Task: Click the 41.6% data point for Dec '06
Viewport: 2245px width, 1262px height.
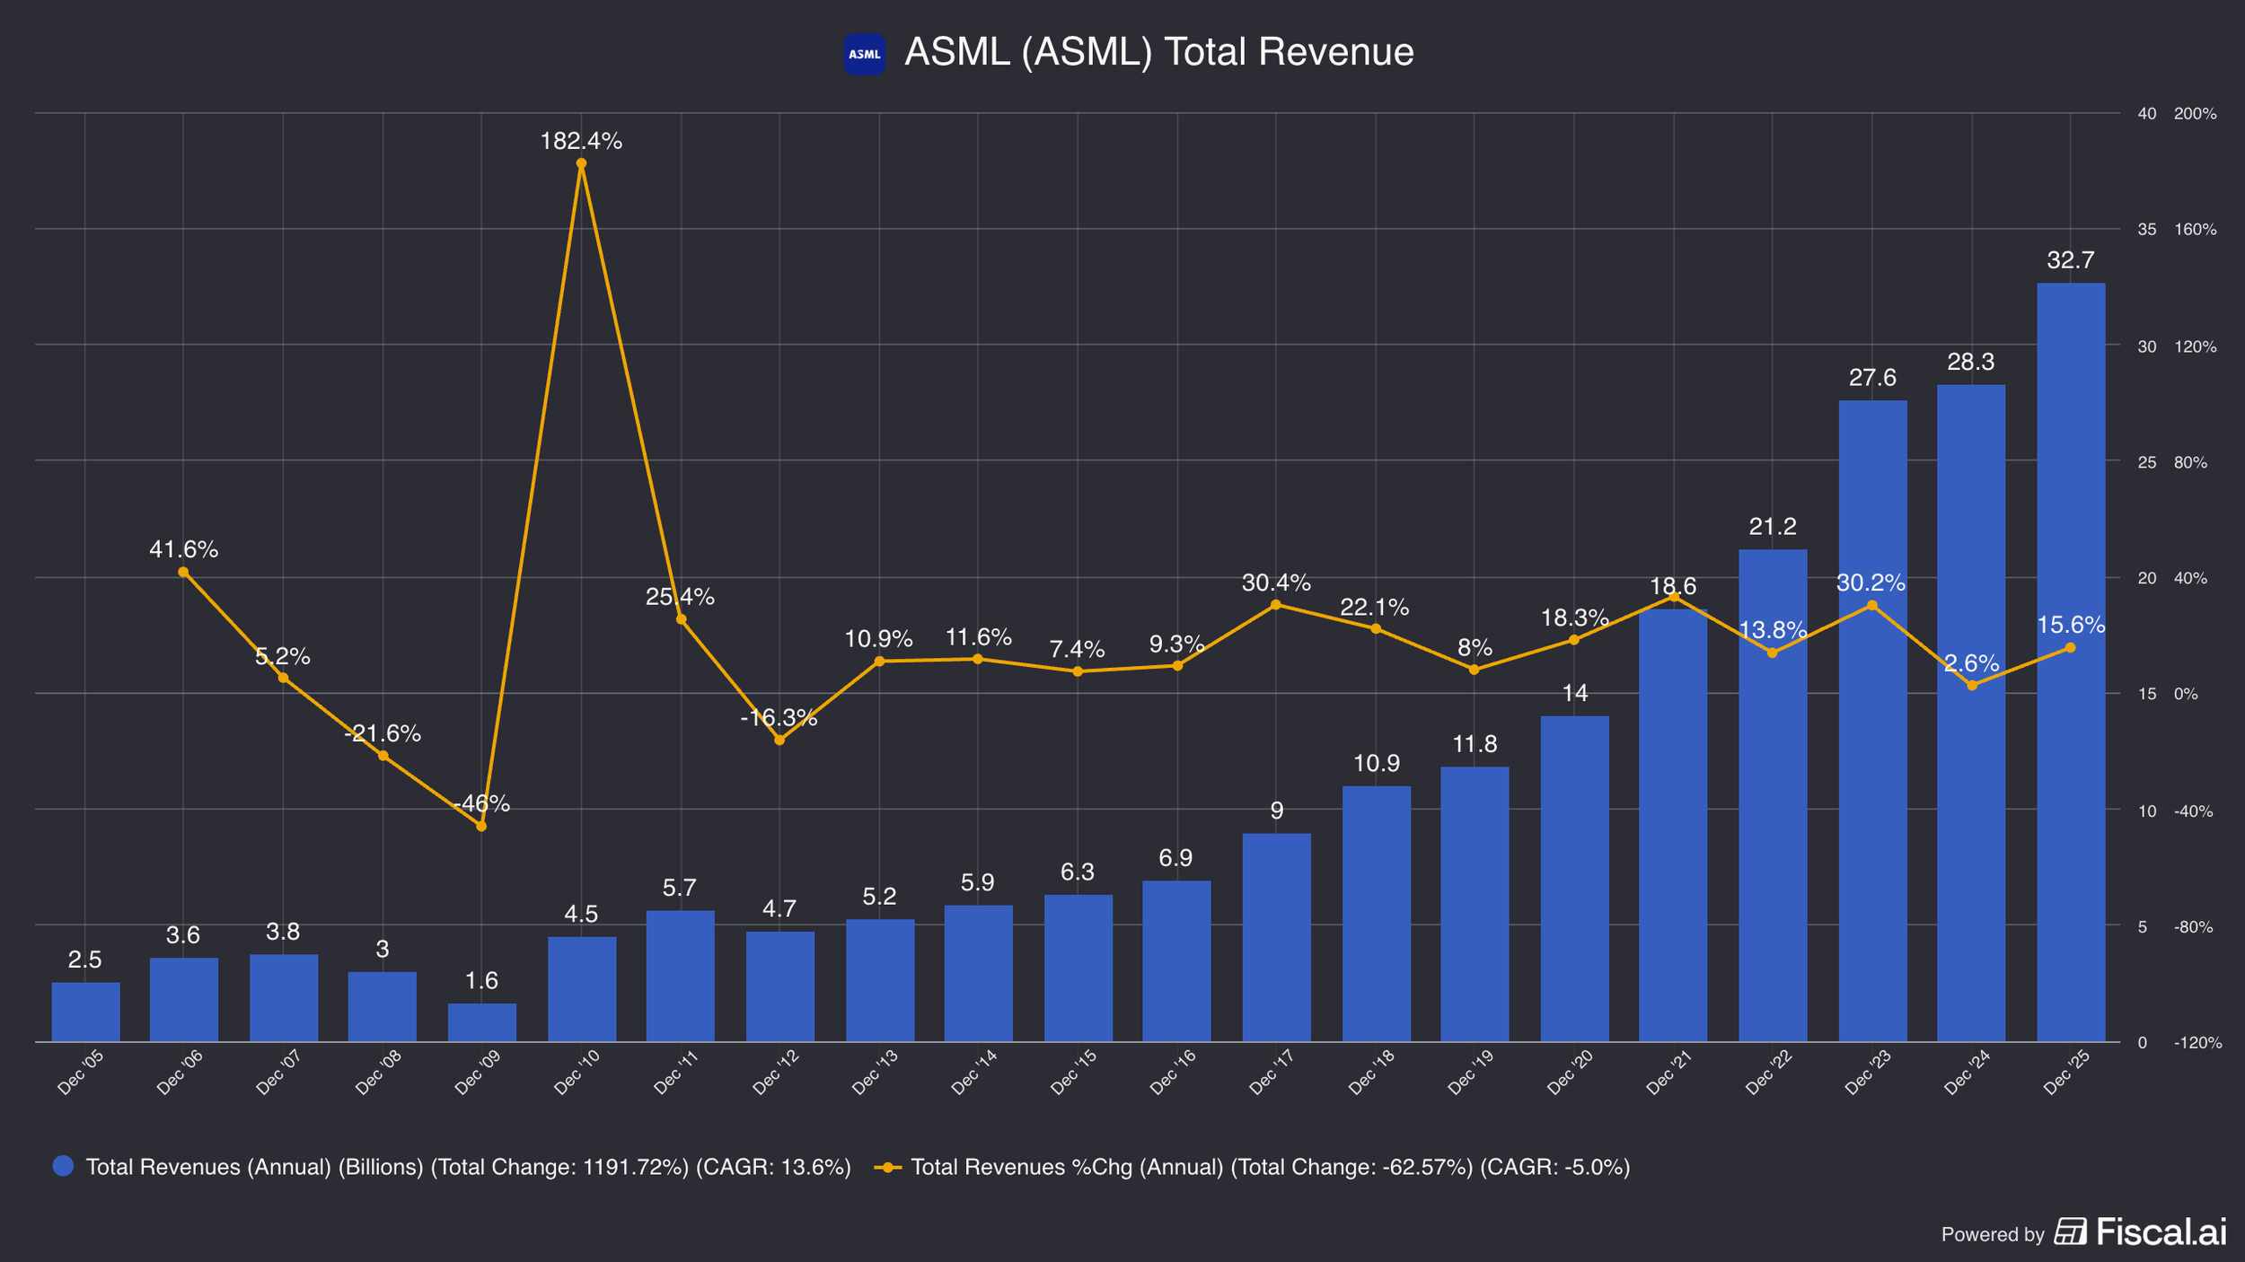Action: tap(183, 572)
